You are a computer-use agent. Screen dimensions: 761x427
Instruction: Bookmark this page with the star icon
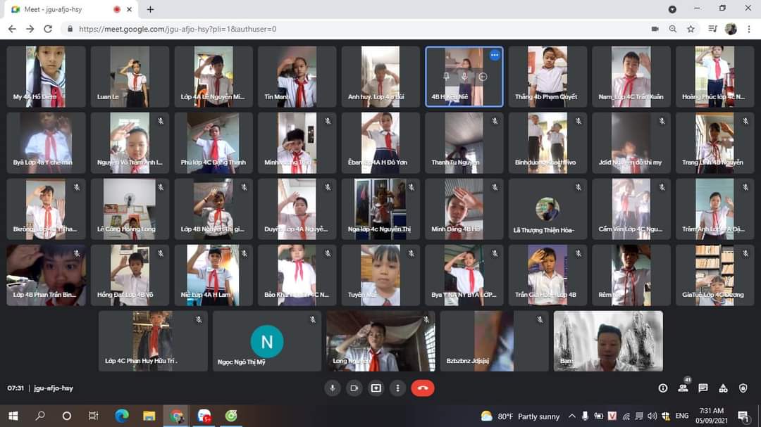tap(691, 29)
